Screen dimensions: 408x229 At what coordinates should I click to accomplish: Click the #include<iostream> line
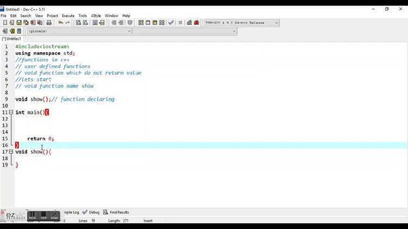tap(42, 47)
